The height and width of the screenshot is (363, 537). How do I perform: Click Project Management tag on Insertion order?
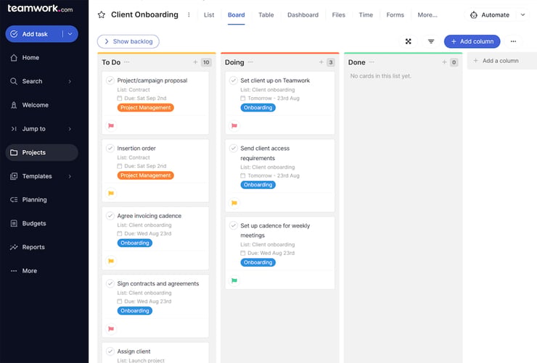coord(146,175)
